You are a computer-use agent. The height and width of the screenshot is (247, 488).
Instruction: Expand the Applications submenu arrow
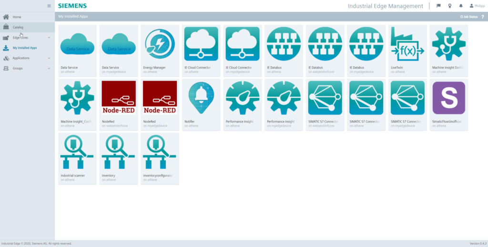point(49,58)
